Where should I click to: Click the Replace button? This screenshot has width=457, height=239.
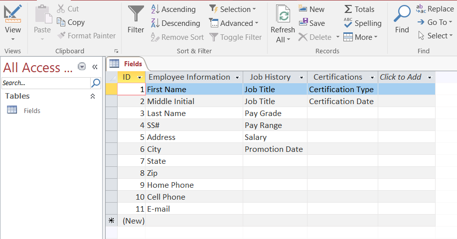(x=435, y=9)
